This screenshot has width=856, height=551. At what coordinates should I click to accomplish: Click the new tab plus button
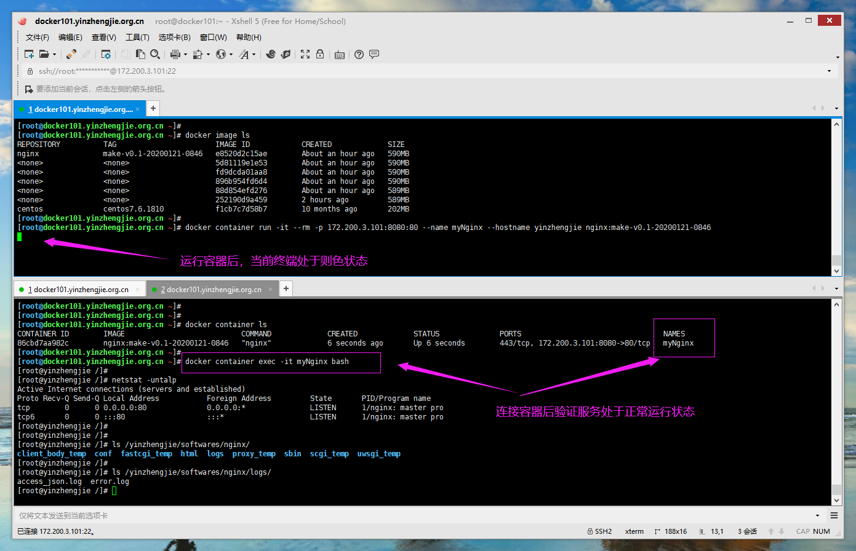point(286,288)
